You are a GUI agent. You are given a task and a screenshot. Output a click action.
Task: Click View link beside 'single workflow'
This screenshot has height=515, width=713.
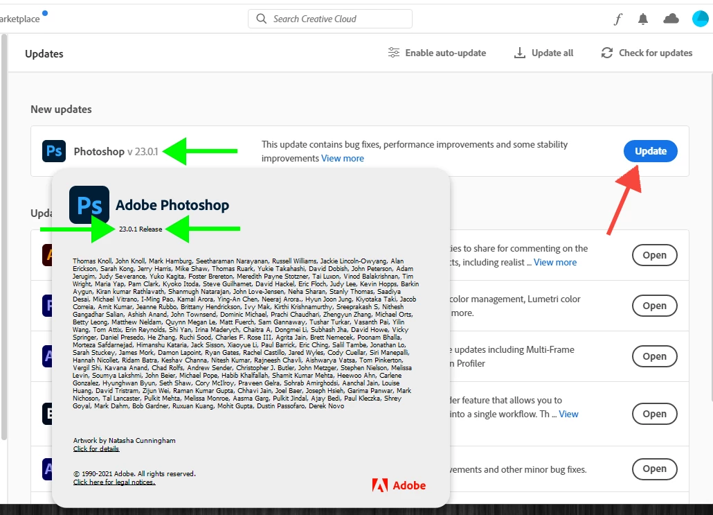coord(568,414)
